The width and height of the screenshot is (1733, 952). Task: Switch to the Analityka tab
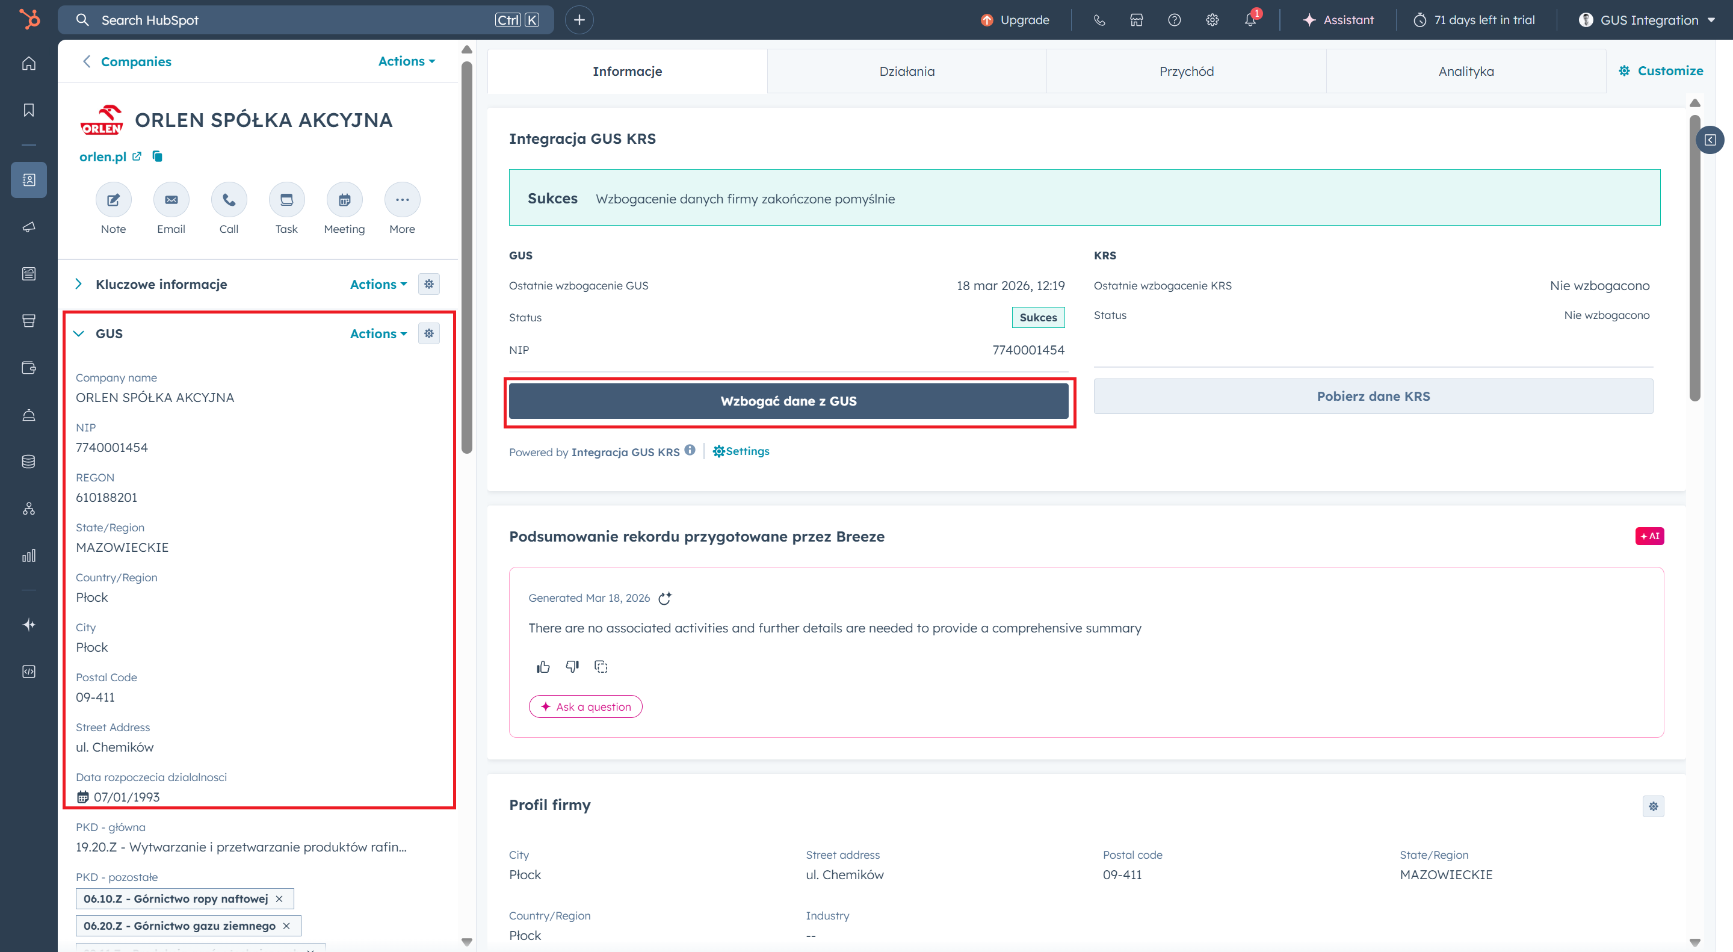pyautogui.click(x=1466, y=72)
